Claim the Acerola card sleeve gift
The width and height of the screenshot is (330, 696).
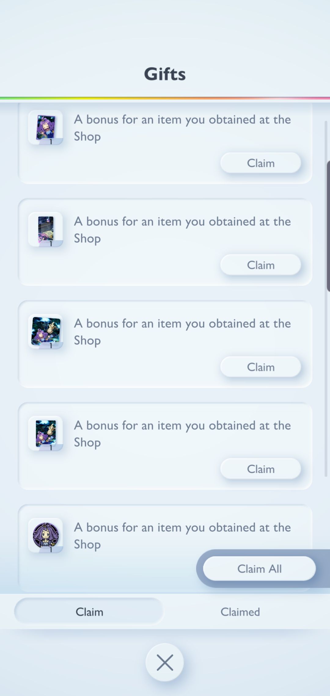pos(260,163)
